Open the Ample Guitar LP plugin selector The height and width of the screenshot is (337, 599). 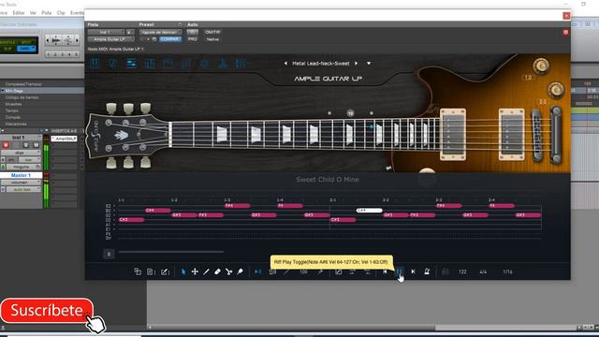(110, 39)
